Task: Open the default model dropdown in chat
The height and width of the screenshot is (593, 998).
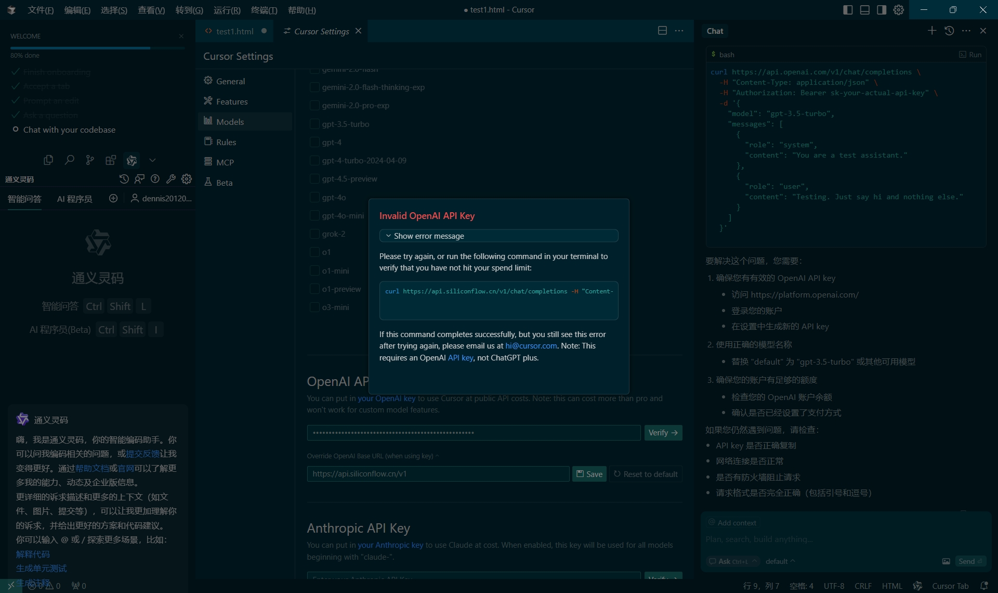Action: point(780,561)
